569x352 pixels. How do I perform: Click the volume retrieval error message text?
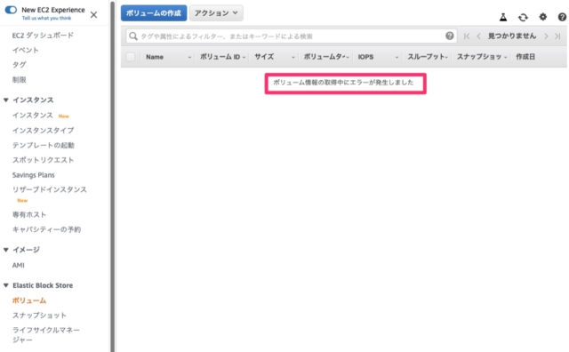click(x=343, y=83)
